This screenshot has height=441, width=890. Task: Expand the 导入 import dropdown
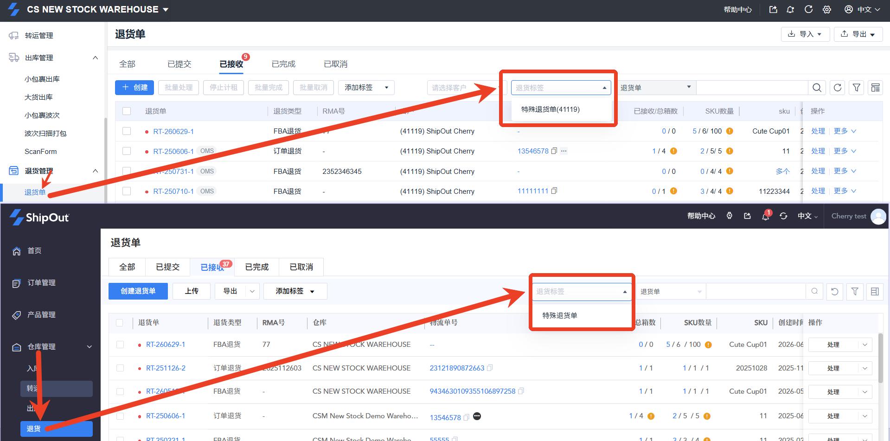pos(805,34)
